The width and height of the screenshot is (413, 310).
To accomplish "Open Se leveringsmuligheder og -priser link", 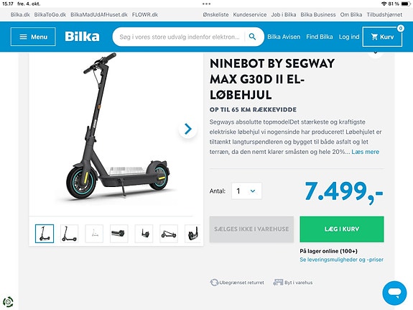I will pos(341,260).
